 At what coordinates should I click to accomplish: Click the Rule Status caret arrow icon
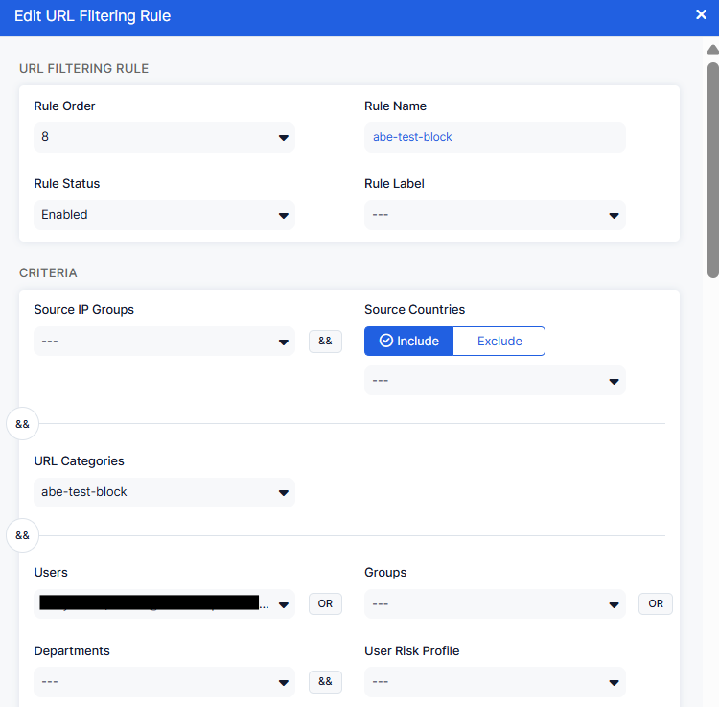[x=284, y=216]
